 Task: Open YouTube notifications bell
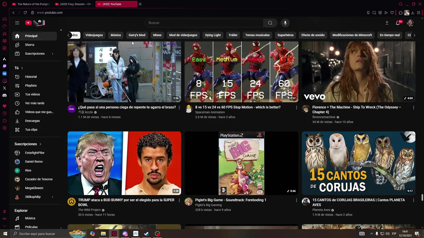coord(398,23)
